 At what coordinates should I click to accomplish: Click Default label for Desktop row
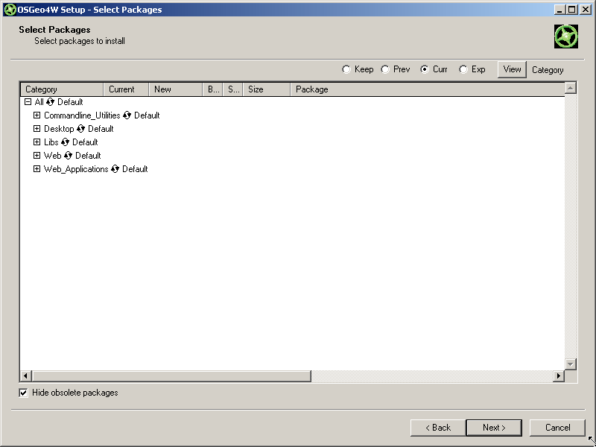coord(101,129)
